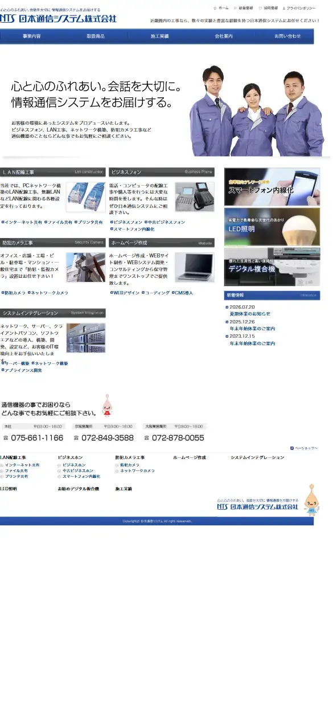Click the phone number 075-661-1166
Image resolution: width=333 pixels, height=721 pixels.
pos(33,437)
